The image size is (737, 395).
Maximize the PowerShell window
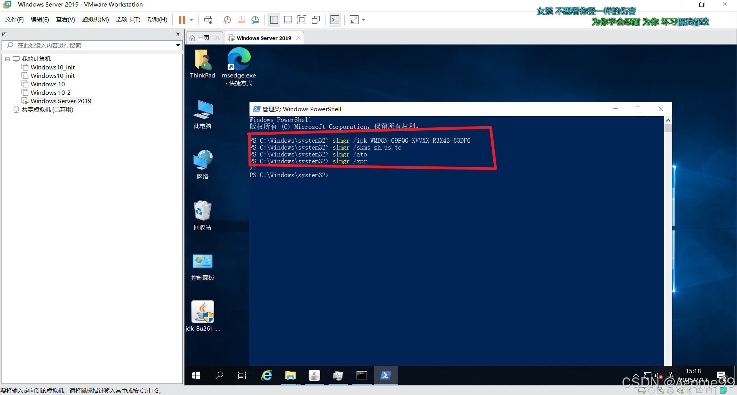coord(638,109)
